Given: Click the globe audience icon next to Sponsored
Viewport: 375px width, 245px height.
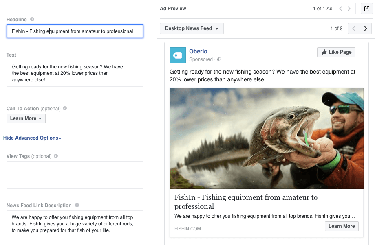Looking at the screenshot, I should tap(219, 59).
